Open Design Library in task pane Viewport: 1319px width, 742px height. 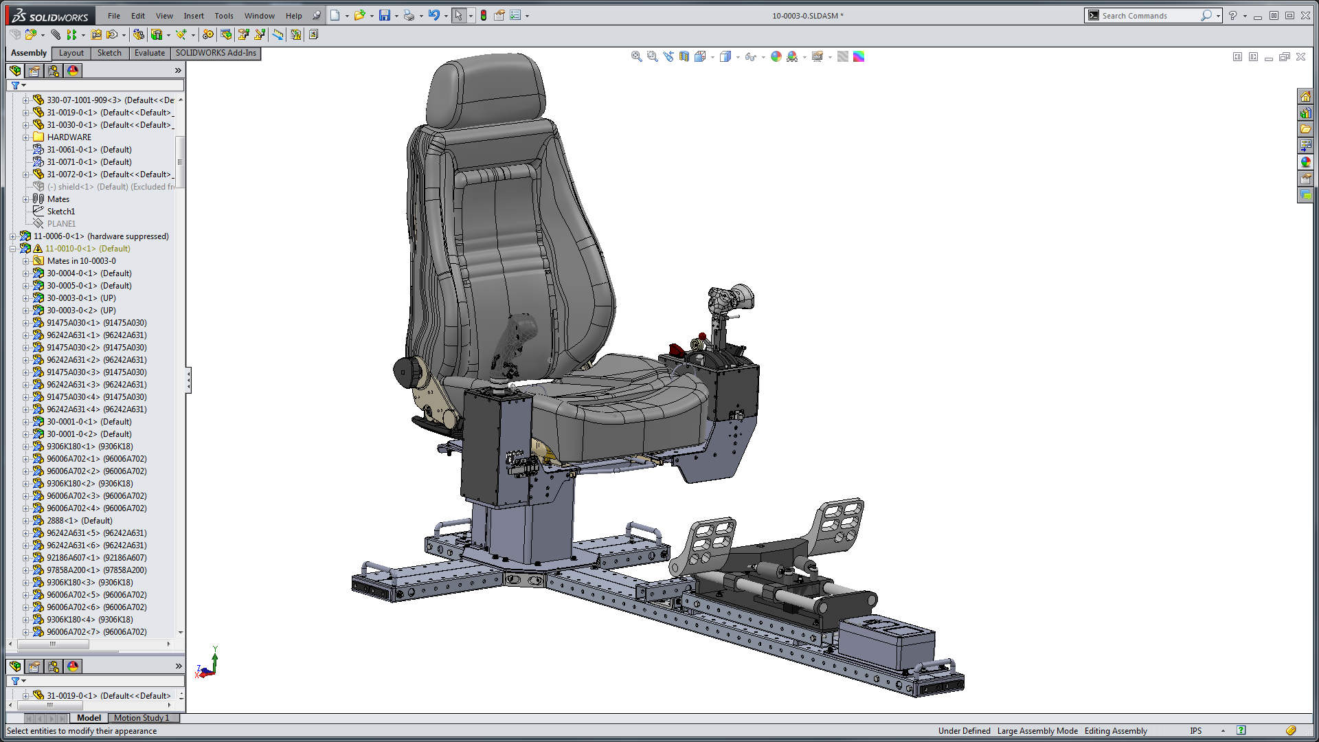[x=1305, y=113]
